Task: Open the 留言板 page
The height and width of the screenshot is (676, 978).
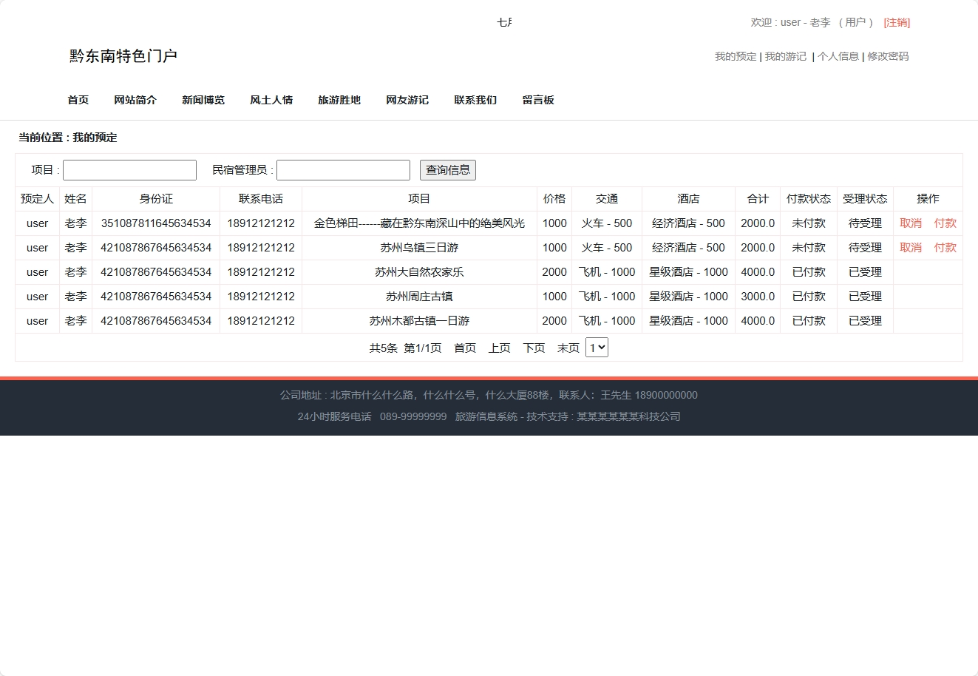Action: tap(537, 100)
